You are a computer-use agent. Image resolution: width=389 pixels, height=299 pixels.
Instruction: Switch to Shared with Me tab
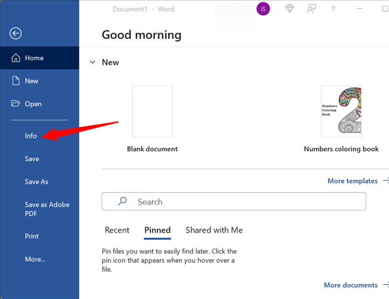click(x=214, y=230)
